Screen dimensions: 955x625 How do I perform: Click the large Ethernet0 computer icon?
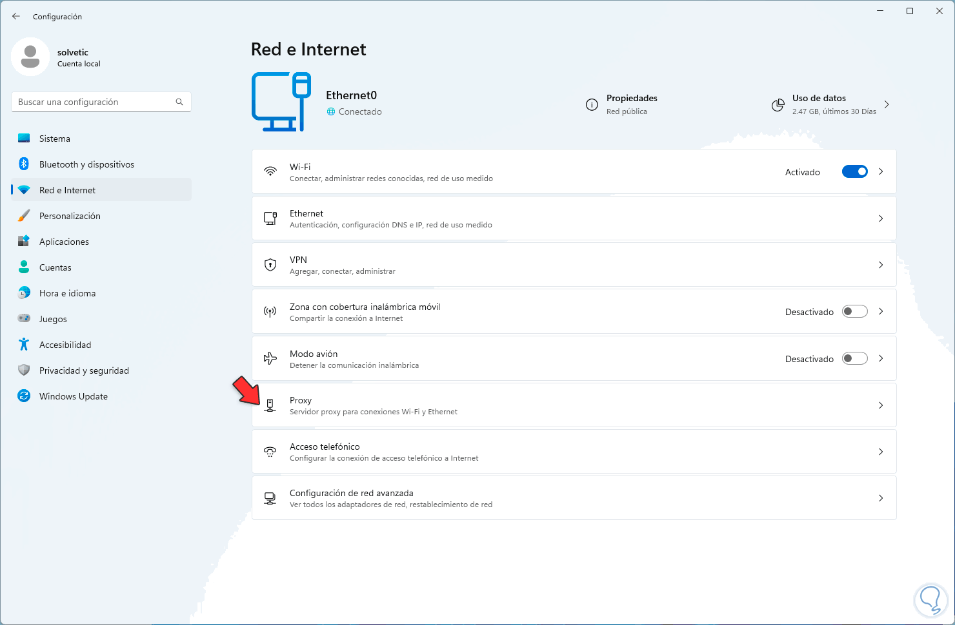(281, 102)
